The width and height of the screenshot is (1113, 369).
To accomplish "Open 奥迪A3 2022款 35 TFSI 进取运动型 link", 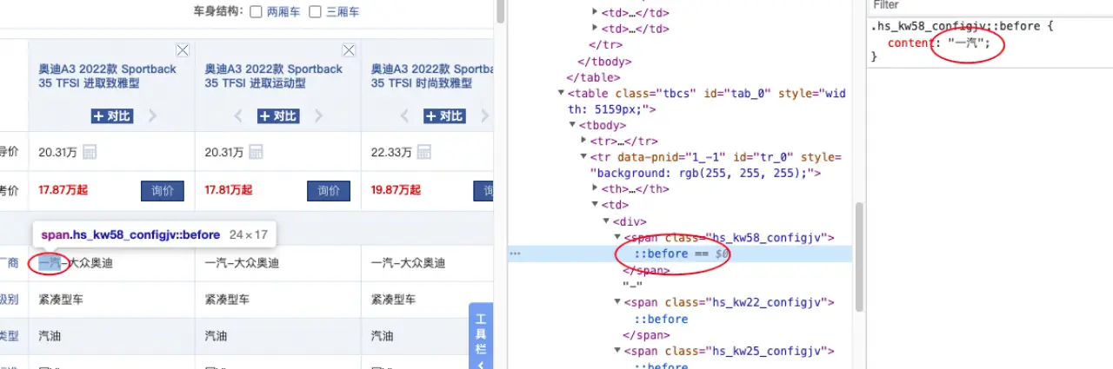I will (x=274, y=76).
